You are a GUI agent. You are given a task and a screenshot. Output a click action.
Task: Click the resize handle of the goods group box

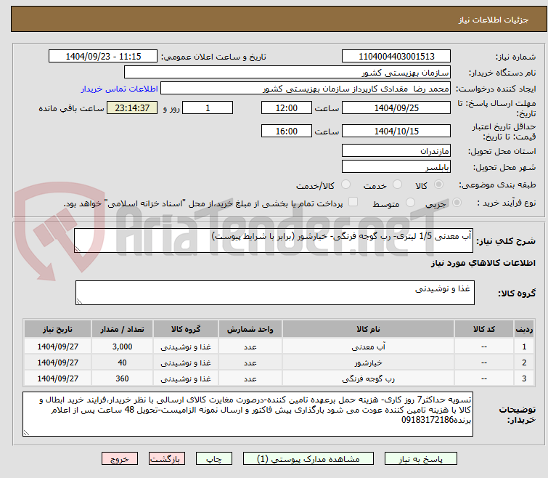(80, 301)
